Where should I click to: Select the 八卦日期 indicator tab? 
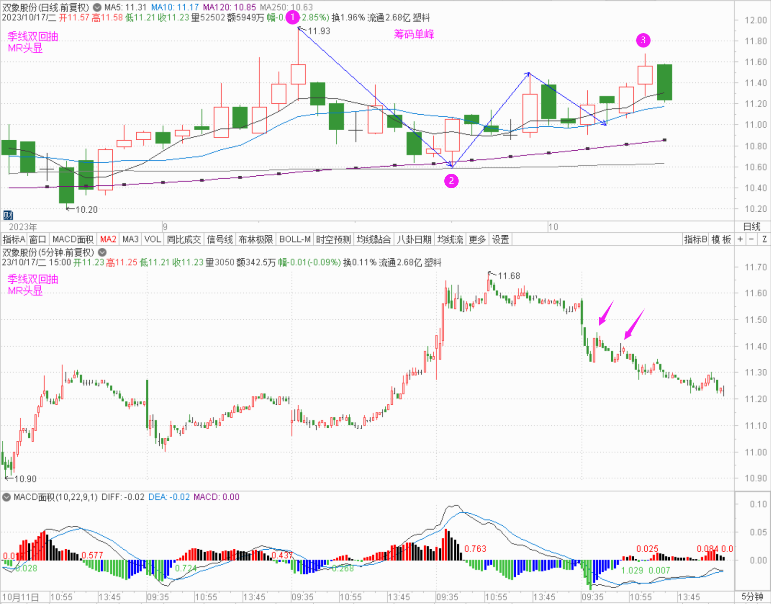[414, 239]
